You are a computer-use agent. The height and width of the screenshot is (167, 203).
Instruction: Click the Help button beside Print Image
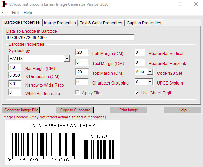182,110
